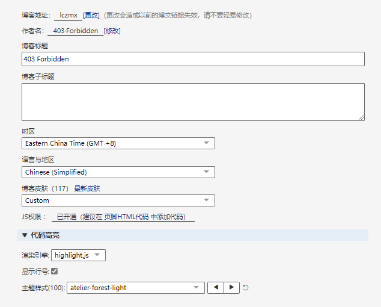This screenshot has height=307, width=381.
Task: Click the next theme arrow button
Action: coord(232,288)
